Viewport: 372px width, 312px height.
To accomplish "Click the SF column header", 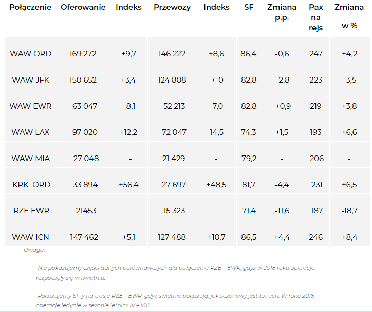I will (x=249, y=7).
